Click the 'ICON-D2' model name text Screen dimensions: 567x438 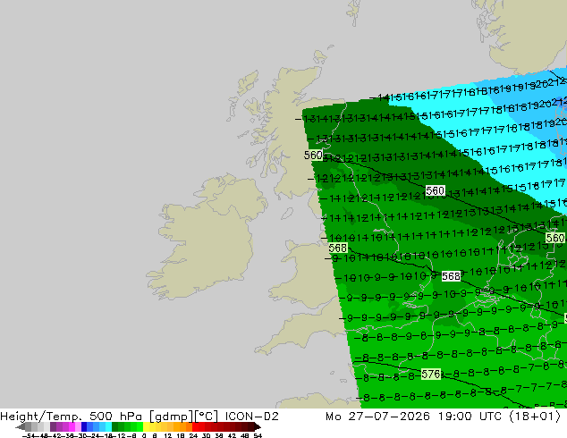coord(251,417)
